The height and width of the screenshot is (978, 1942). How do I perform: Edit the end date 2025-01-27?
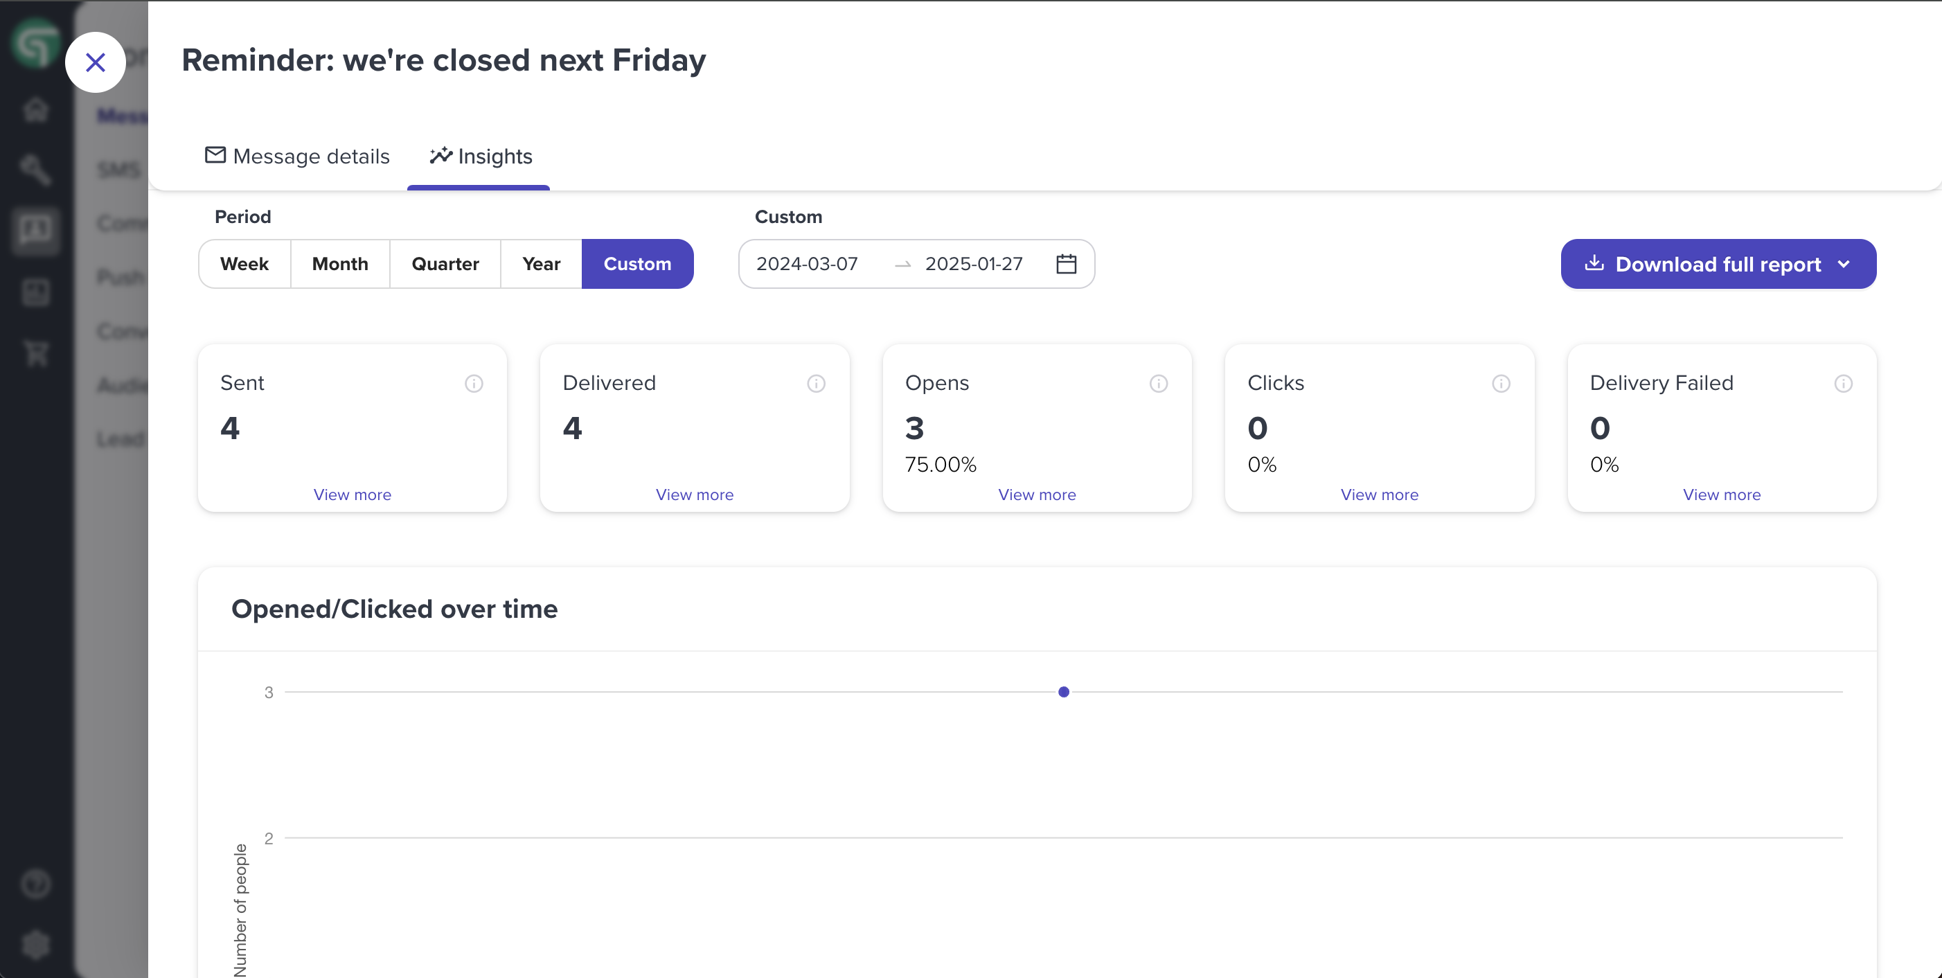[x=973, y=264]
